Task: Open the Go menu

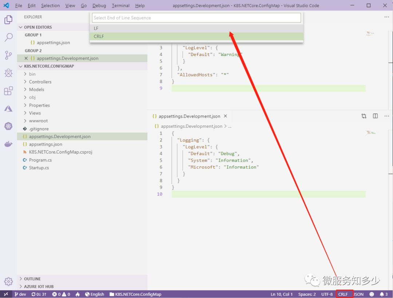Action: point(84,5)
